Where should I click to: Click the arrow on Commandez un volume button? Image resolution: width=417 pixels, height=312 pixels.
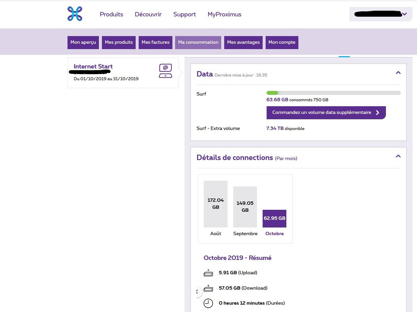[378, 112]
